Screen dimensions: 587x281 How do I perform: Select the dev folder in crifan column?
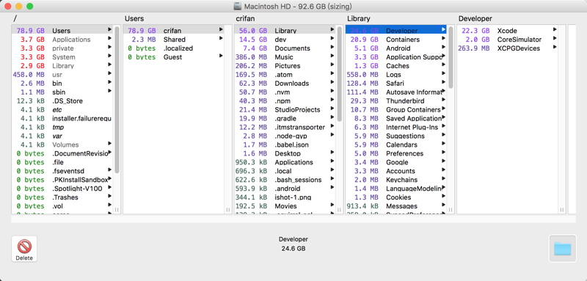pos(285,40)
